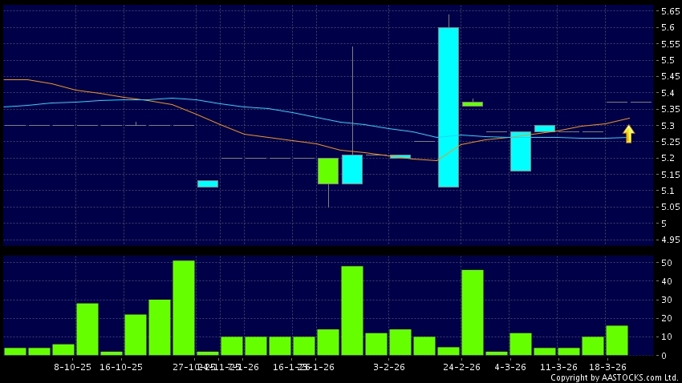
Task: Select the small green candle near 5.37
Action: pos(473,103)
